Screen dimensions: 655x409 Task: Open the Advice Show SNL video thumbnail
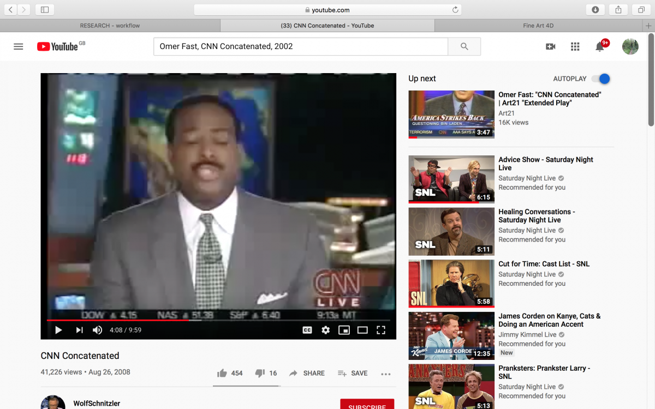pyautogui.click(x=451, y=179)
